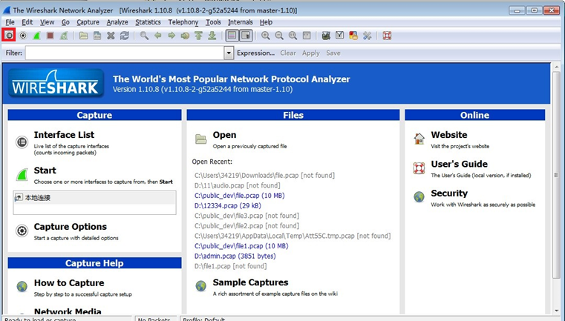Open recent file D:\12334.pcap
The image size is (565, 321).
pyautogui.click(x=227, y=205)
